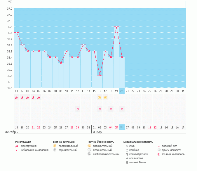Click the 36.9 temperature point on day 19
The image size is (197, 171).
click(x=116, y=27)
